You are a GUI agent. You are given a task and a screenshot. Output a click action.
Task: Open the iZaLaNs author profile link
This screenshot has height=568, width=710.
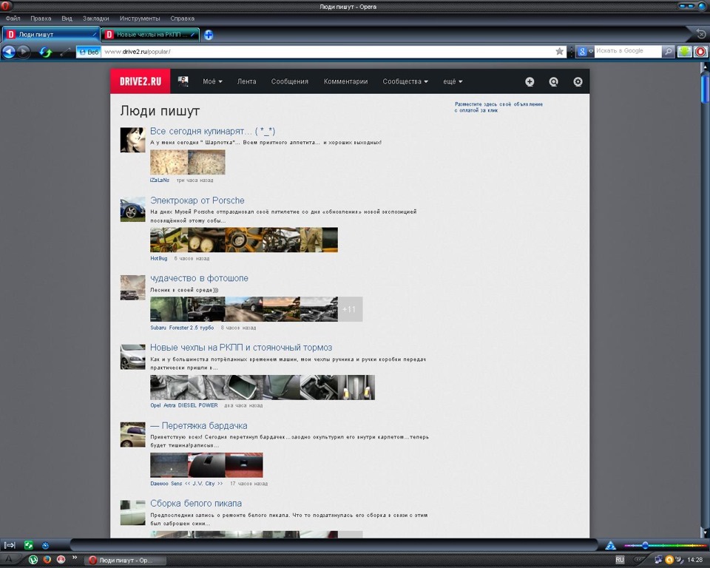click(x=160, y=180)
